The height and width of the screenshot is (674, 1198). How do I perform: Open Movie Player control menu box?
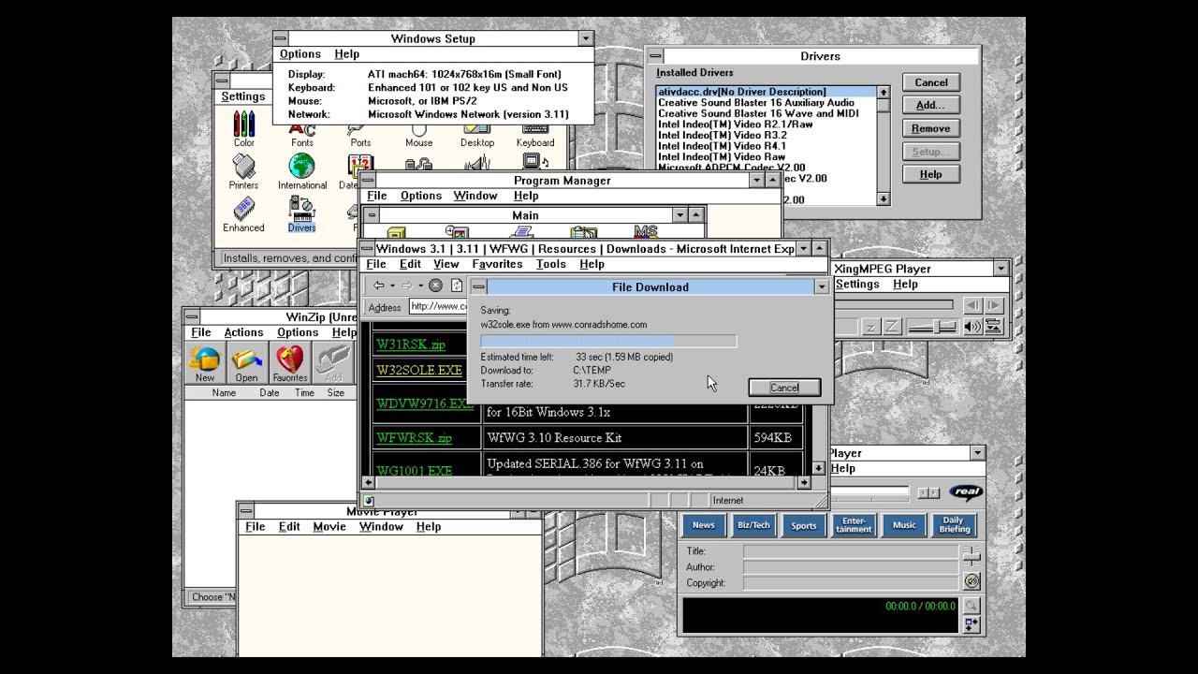(245, 511)
